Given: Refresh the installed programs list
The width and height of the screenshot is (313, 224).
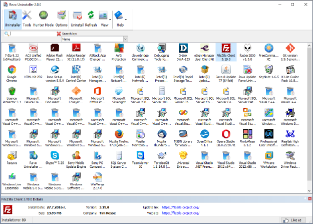Looking at the screenshot, I should [x=91, y=19].
